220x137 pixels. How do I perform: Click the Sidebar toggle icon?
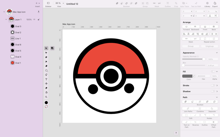tap(48, 3)
